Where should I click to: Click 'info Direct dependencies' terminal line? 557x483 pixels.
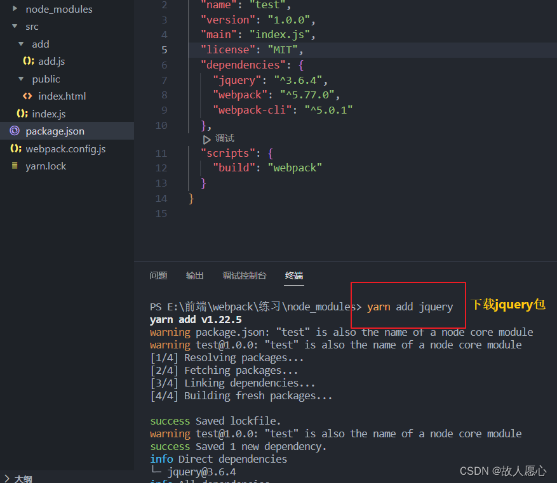(x=218, y=460)
